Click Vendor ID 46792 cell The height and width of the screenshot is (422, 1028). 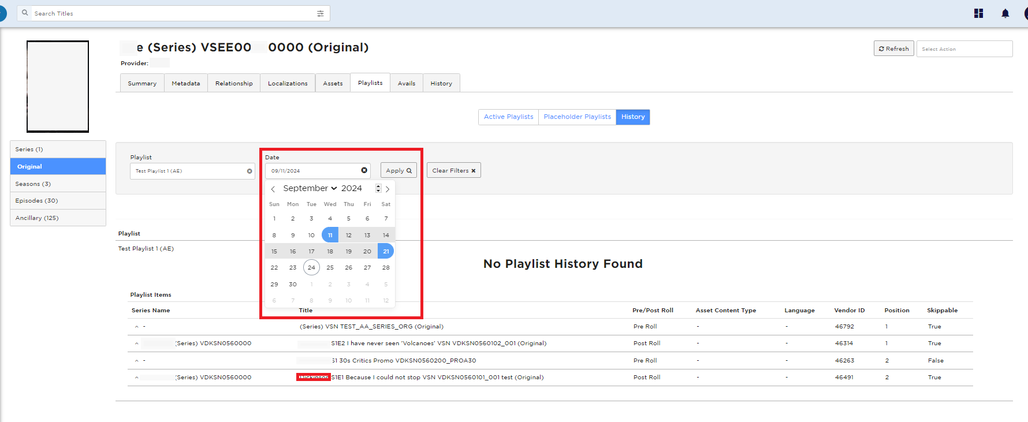pos(844,327)
